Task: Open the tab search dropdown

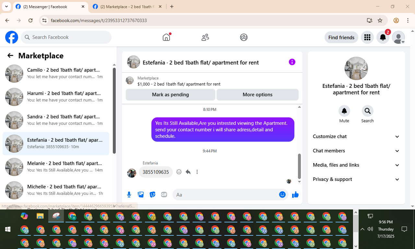Action: 6,6
